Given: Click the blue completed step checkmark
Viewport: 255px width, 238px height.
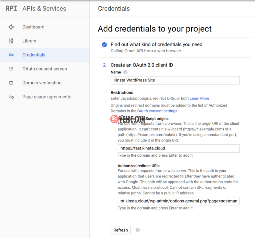Looking at the screenshot, I should coord(104,45).
